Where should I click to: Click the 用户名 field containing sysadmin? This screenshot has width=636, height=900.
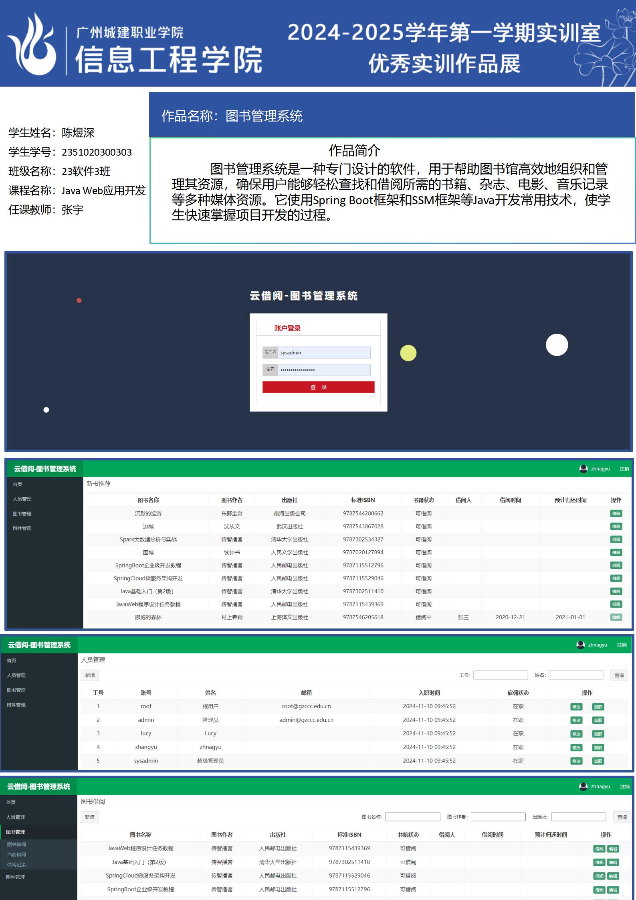point(324,353)
